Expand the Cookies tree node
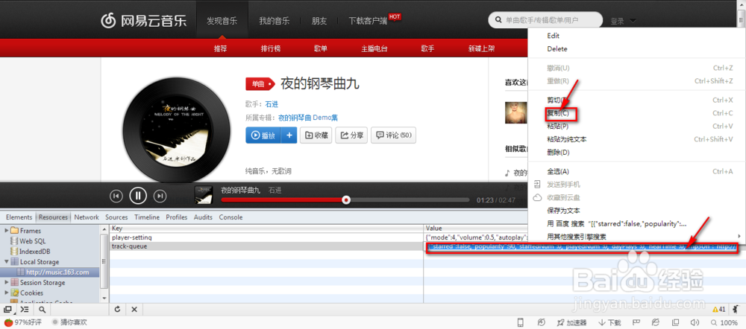 point(7,293)
